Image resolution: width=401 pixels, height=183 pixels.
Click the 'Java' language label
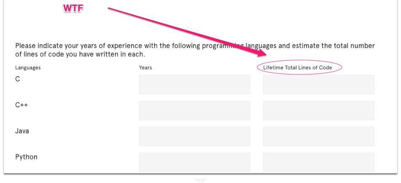point(22,131)
